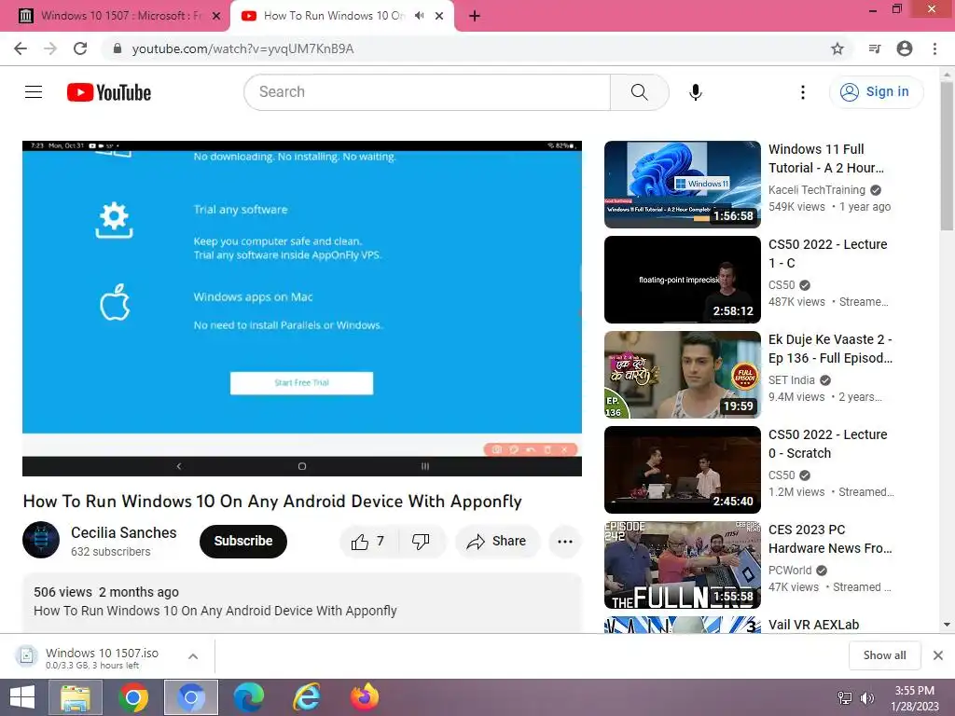Click the system tray volume icon
The image size is (955, 716).
(866, 698)
